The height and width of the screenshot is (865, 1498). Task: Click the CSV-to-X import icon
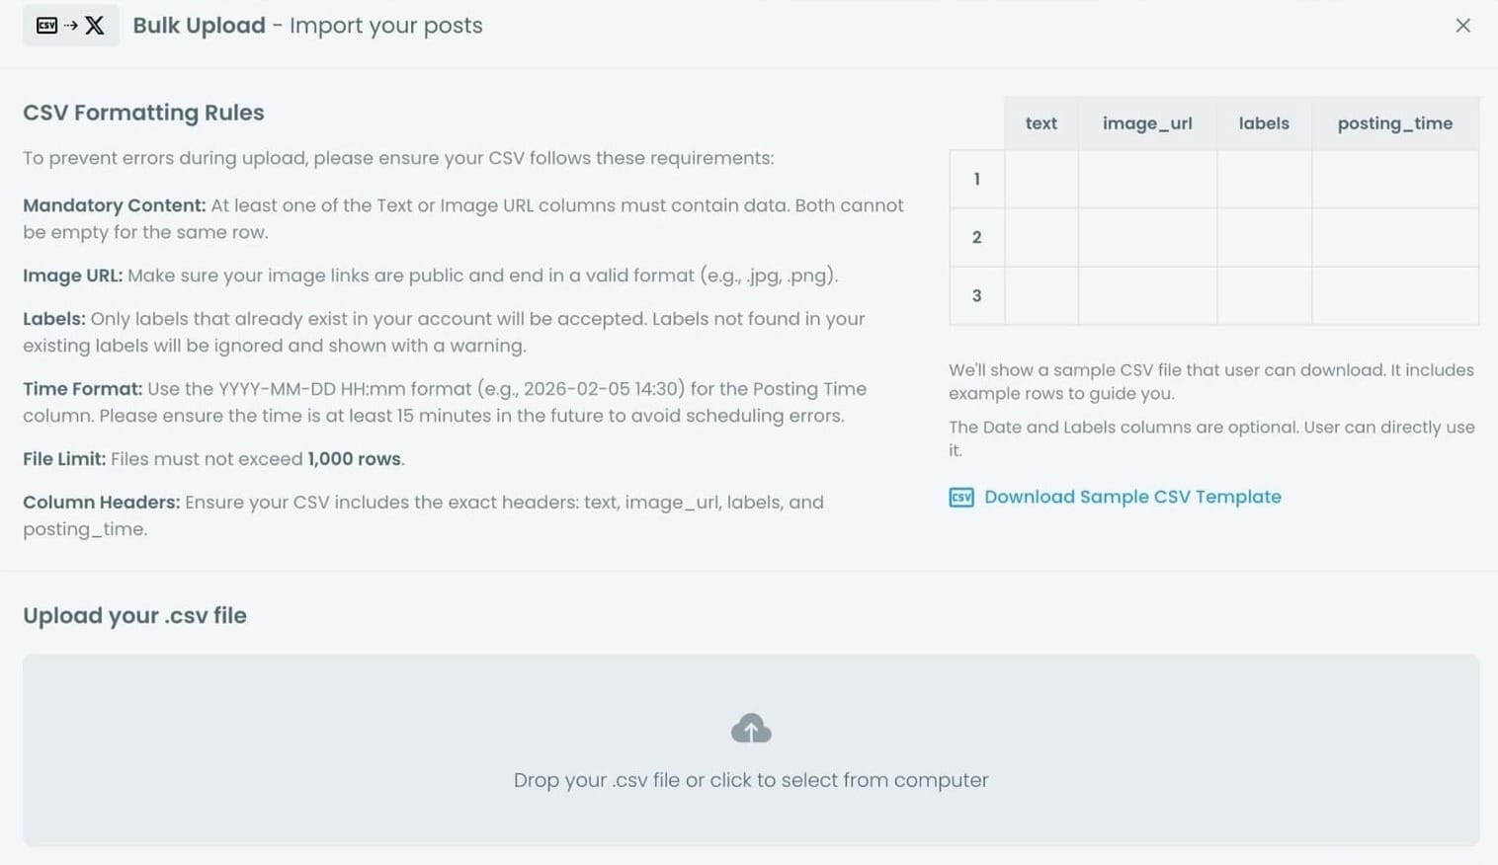[x=69, y=26]
